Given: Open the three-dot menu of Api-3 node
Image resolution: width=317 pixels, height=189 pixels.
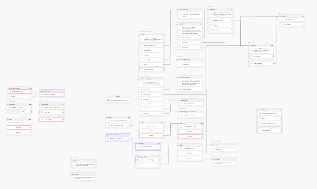Looking at the screenshot, I should click(30, 119).
